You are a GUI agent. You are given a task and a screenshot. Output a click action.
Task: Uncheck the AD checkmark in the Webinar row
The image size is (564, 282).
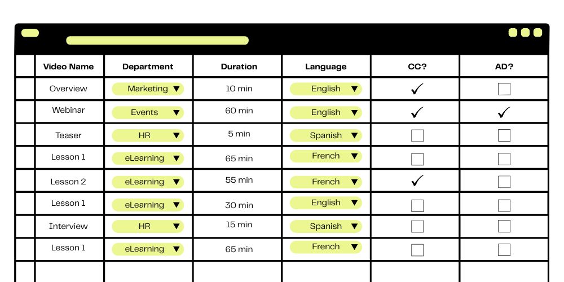(x=504, y=112)
